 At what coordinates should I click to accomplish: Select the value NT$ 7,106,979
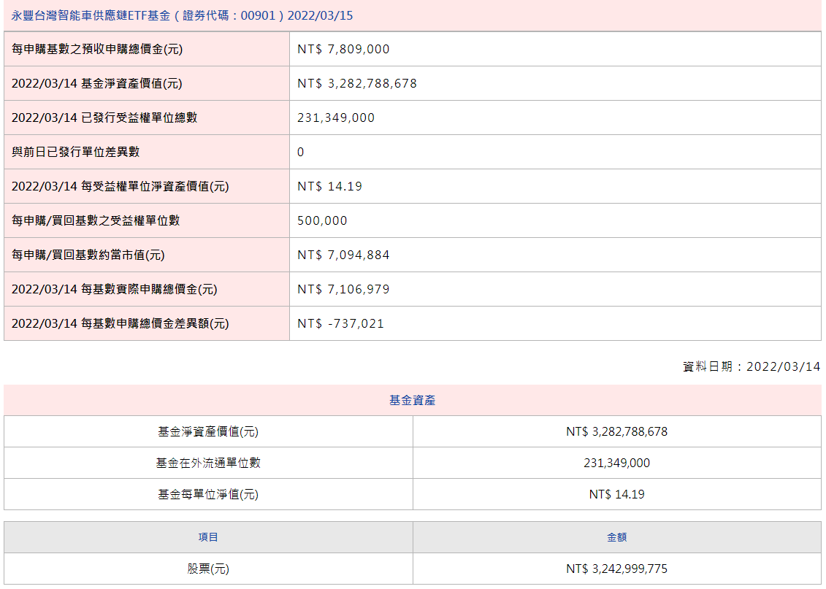(x=343, y=290)
